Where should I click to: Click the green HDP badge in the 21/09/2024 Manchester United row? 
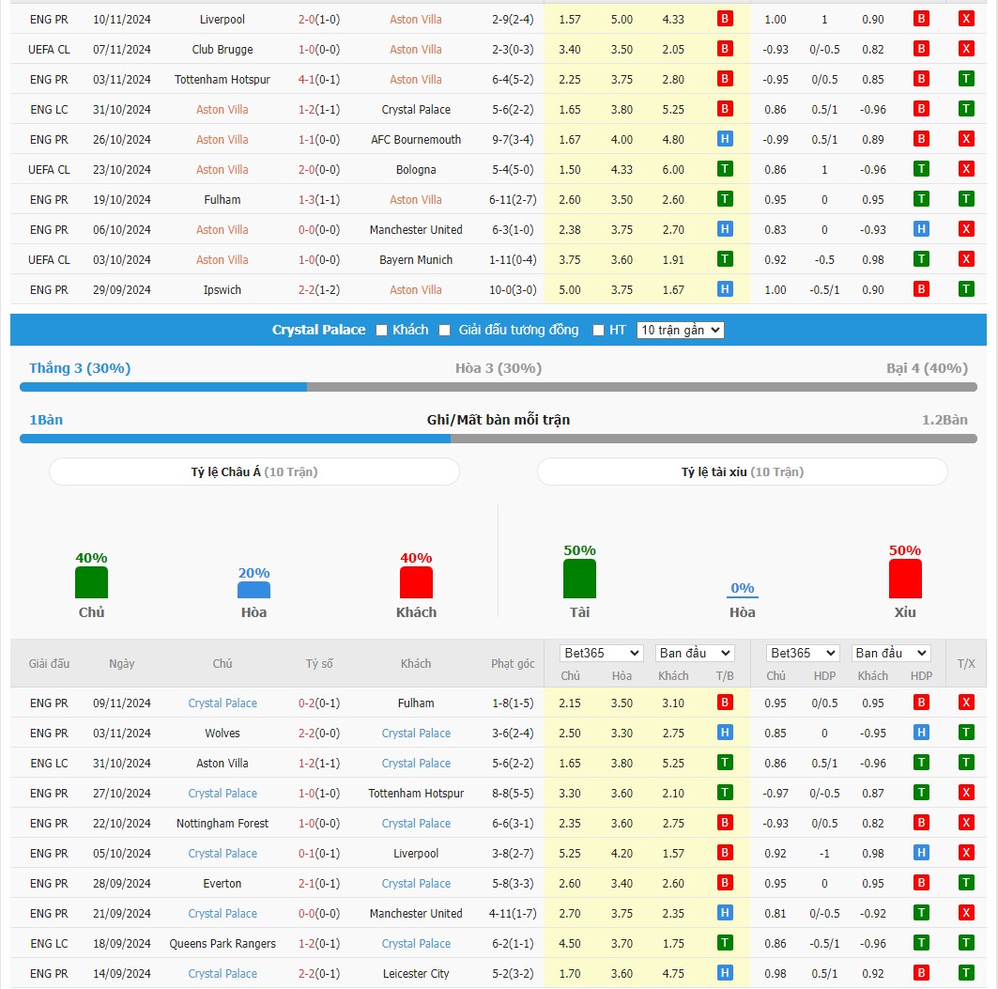pos(921,913)
